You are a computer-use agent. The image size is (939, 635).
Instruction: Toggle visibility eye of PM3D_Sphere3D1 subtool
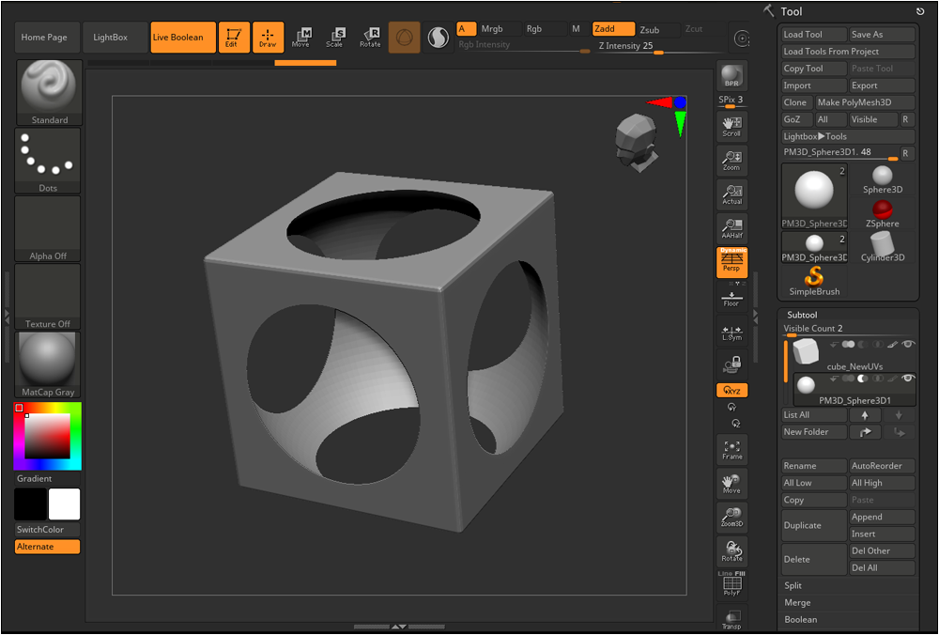coord(908,378)
